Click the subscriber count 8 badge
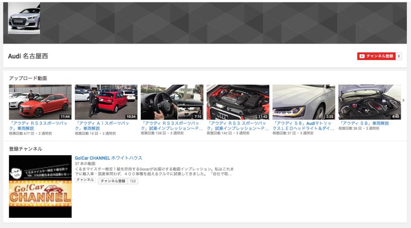This screenshot has width=411, height=228. 399,56
